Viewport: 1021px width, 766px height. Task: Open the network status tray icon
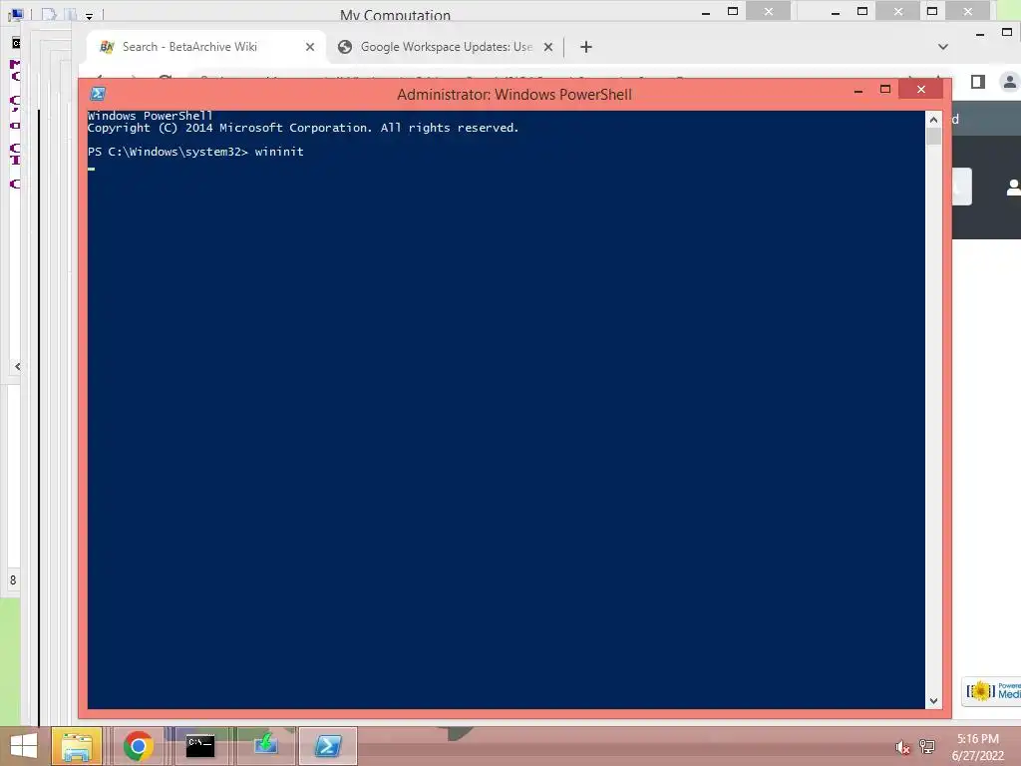pos(927,747)
